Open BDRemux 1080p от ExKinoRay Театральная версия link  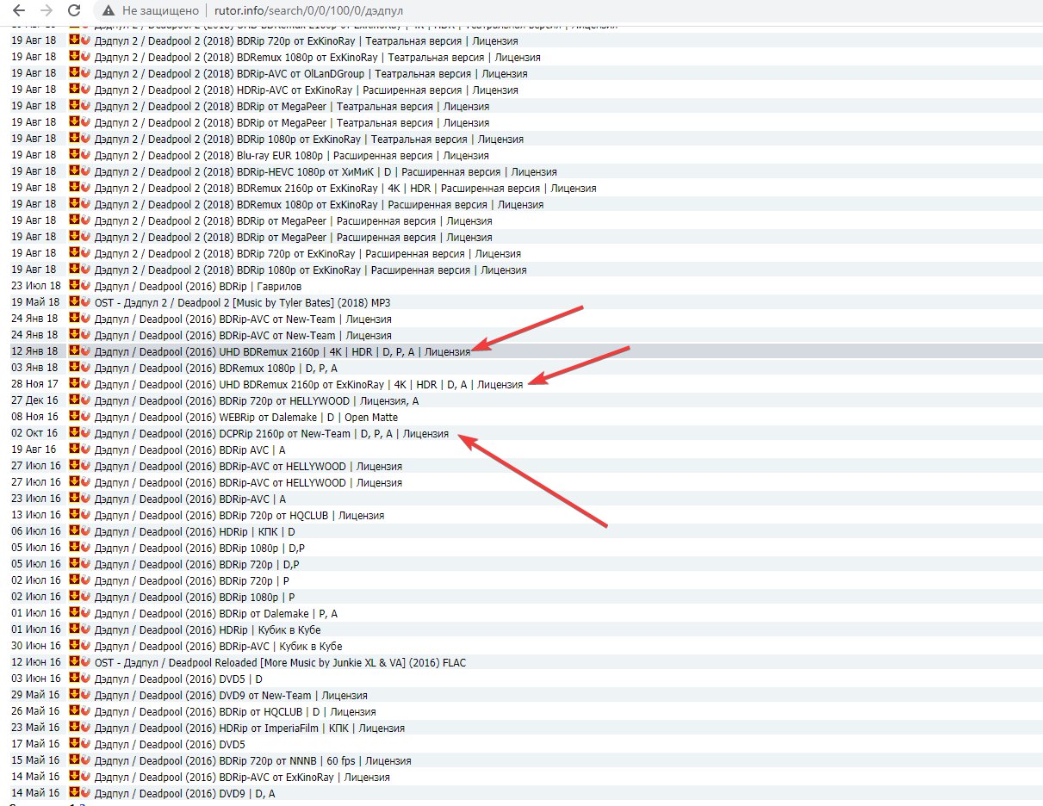(x=317, y=57)
